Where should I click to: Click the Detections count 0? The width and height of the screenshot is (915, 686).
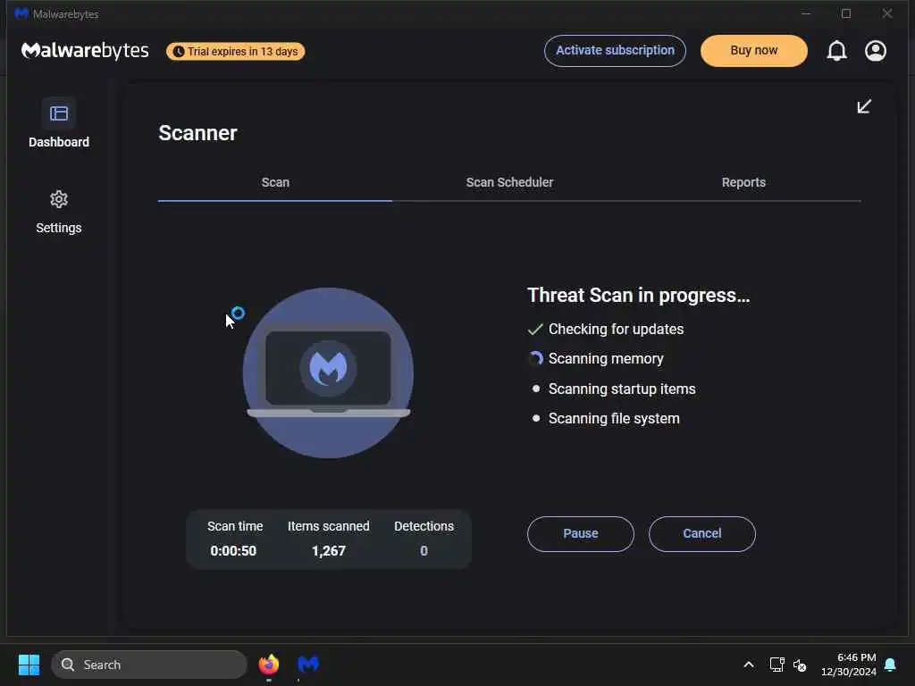pos(424,550)
